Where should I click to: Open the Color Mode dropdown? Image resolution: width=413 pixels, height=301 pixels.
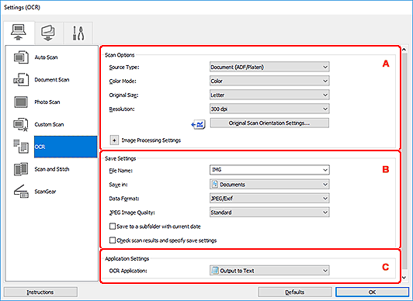pos(269,81)
